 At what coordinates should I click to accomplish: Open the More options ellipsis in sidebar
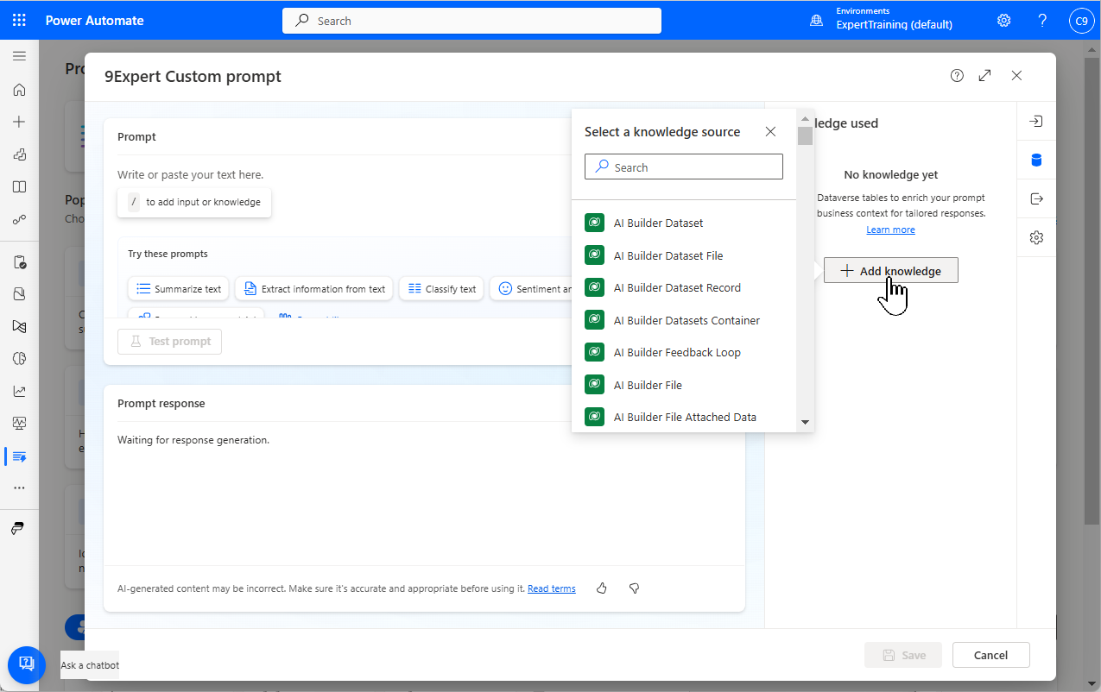(19, 488)
